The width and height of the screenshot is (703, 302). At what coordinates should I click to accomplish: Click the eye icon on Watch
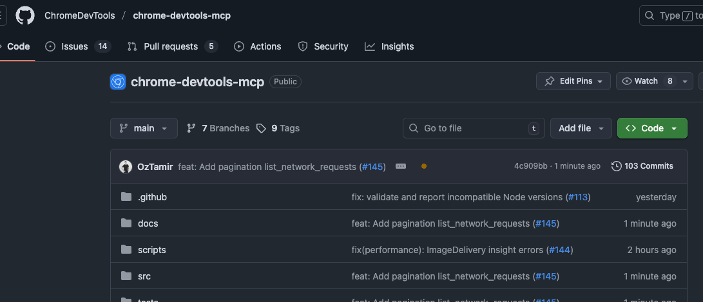(627, 81)
